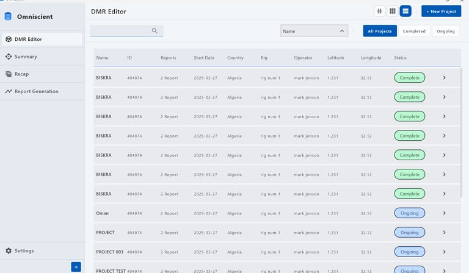Click the Ongoing badge in Oman row
The width and height of the screenshot is (469, 273).
point(410,213)
